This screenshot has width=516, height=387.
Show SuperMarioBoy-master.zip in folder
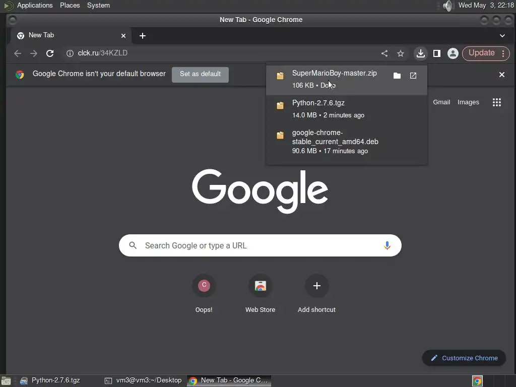(x=397, y=76)
